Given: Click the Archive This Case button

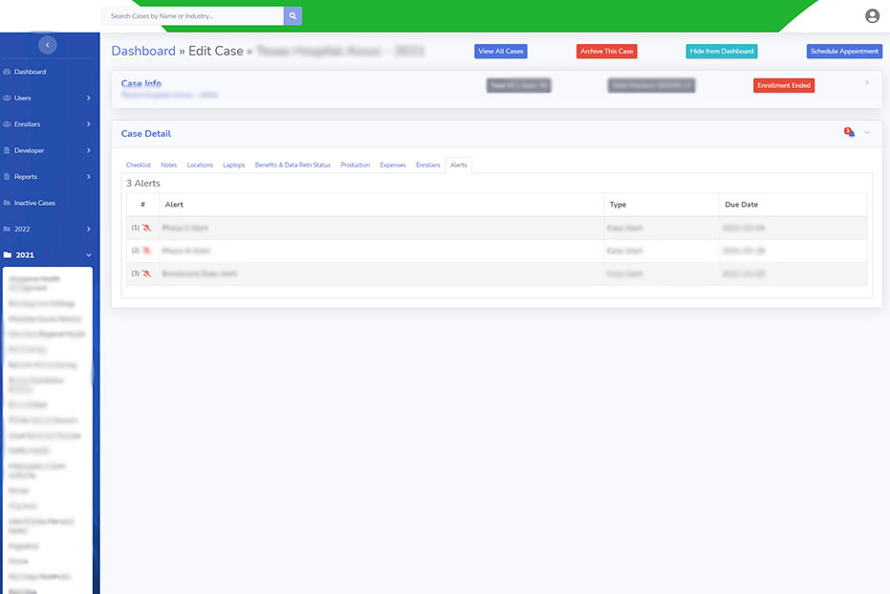Looking at the screenshot, I should click(x=607, y=51).
